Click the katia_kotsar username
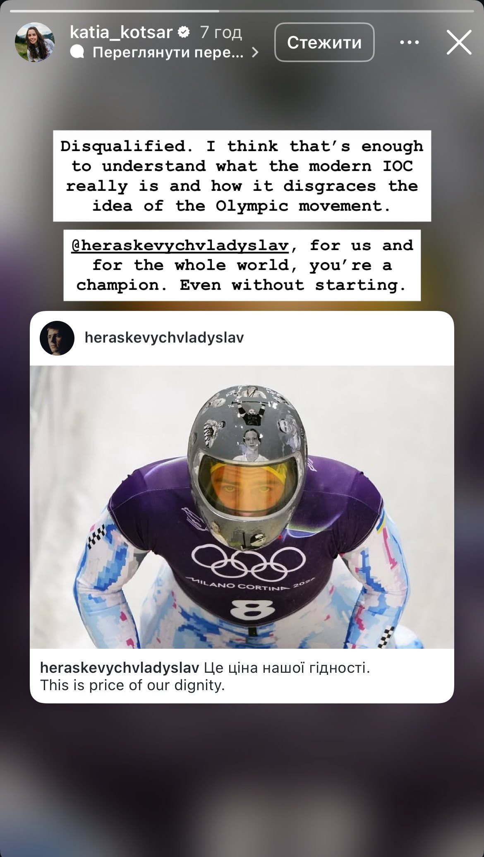 [x=121, y=32]
